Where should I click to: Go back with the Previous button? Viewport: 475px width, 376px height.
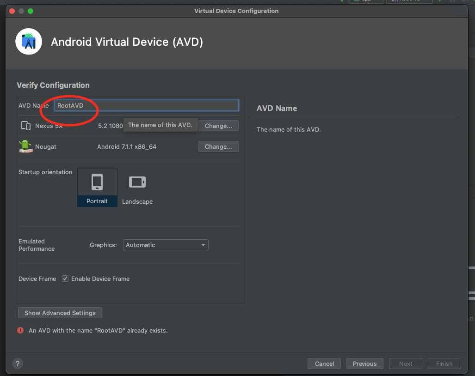click(x=365, y=364)
